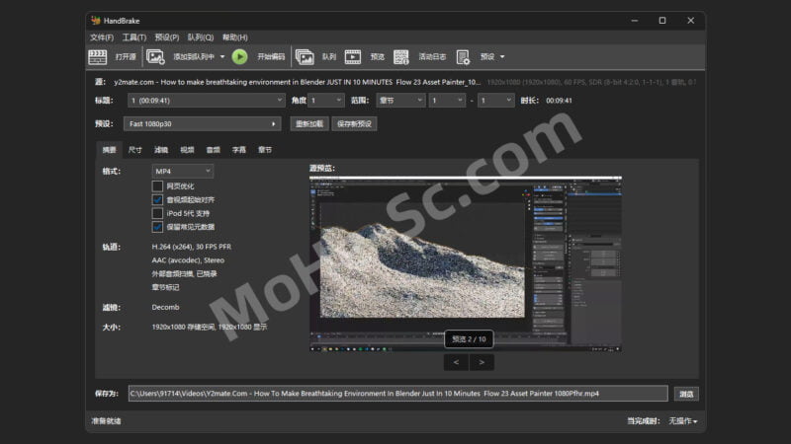Click the Preview filmstrip icon

click(x=353, y=57)
